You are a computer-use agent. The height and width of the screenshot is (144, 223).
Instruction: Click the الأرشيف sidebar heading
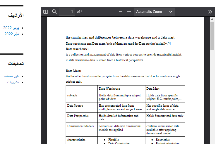click(x=16, y=15)
